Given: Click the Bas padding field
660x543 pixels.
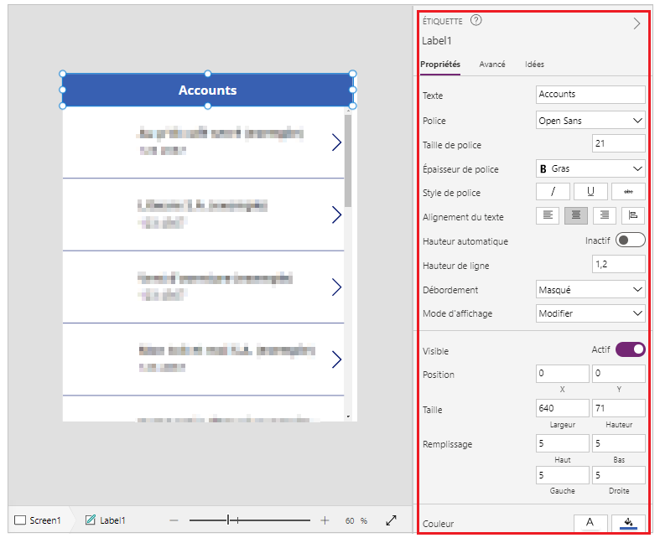Looking at the screenshot, I should [618, 444].
